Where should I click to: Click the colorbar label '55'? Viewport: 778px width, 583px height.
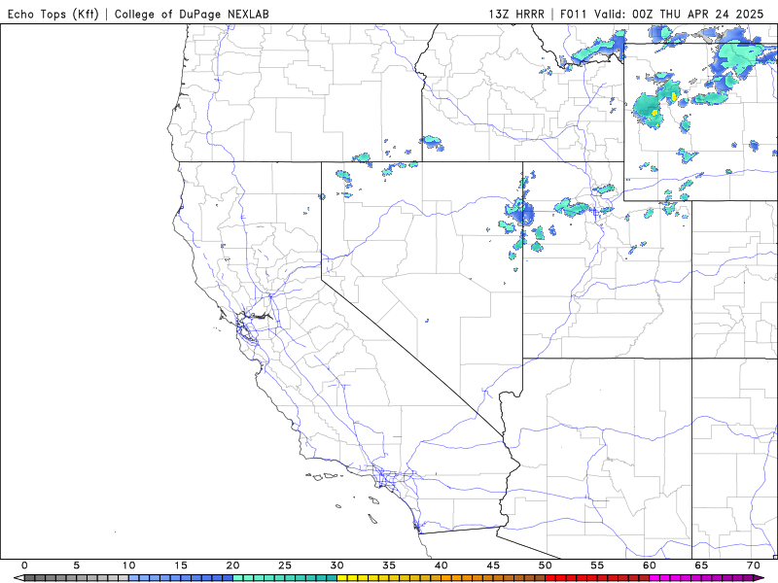click(597, 566)
